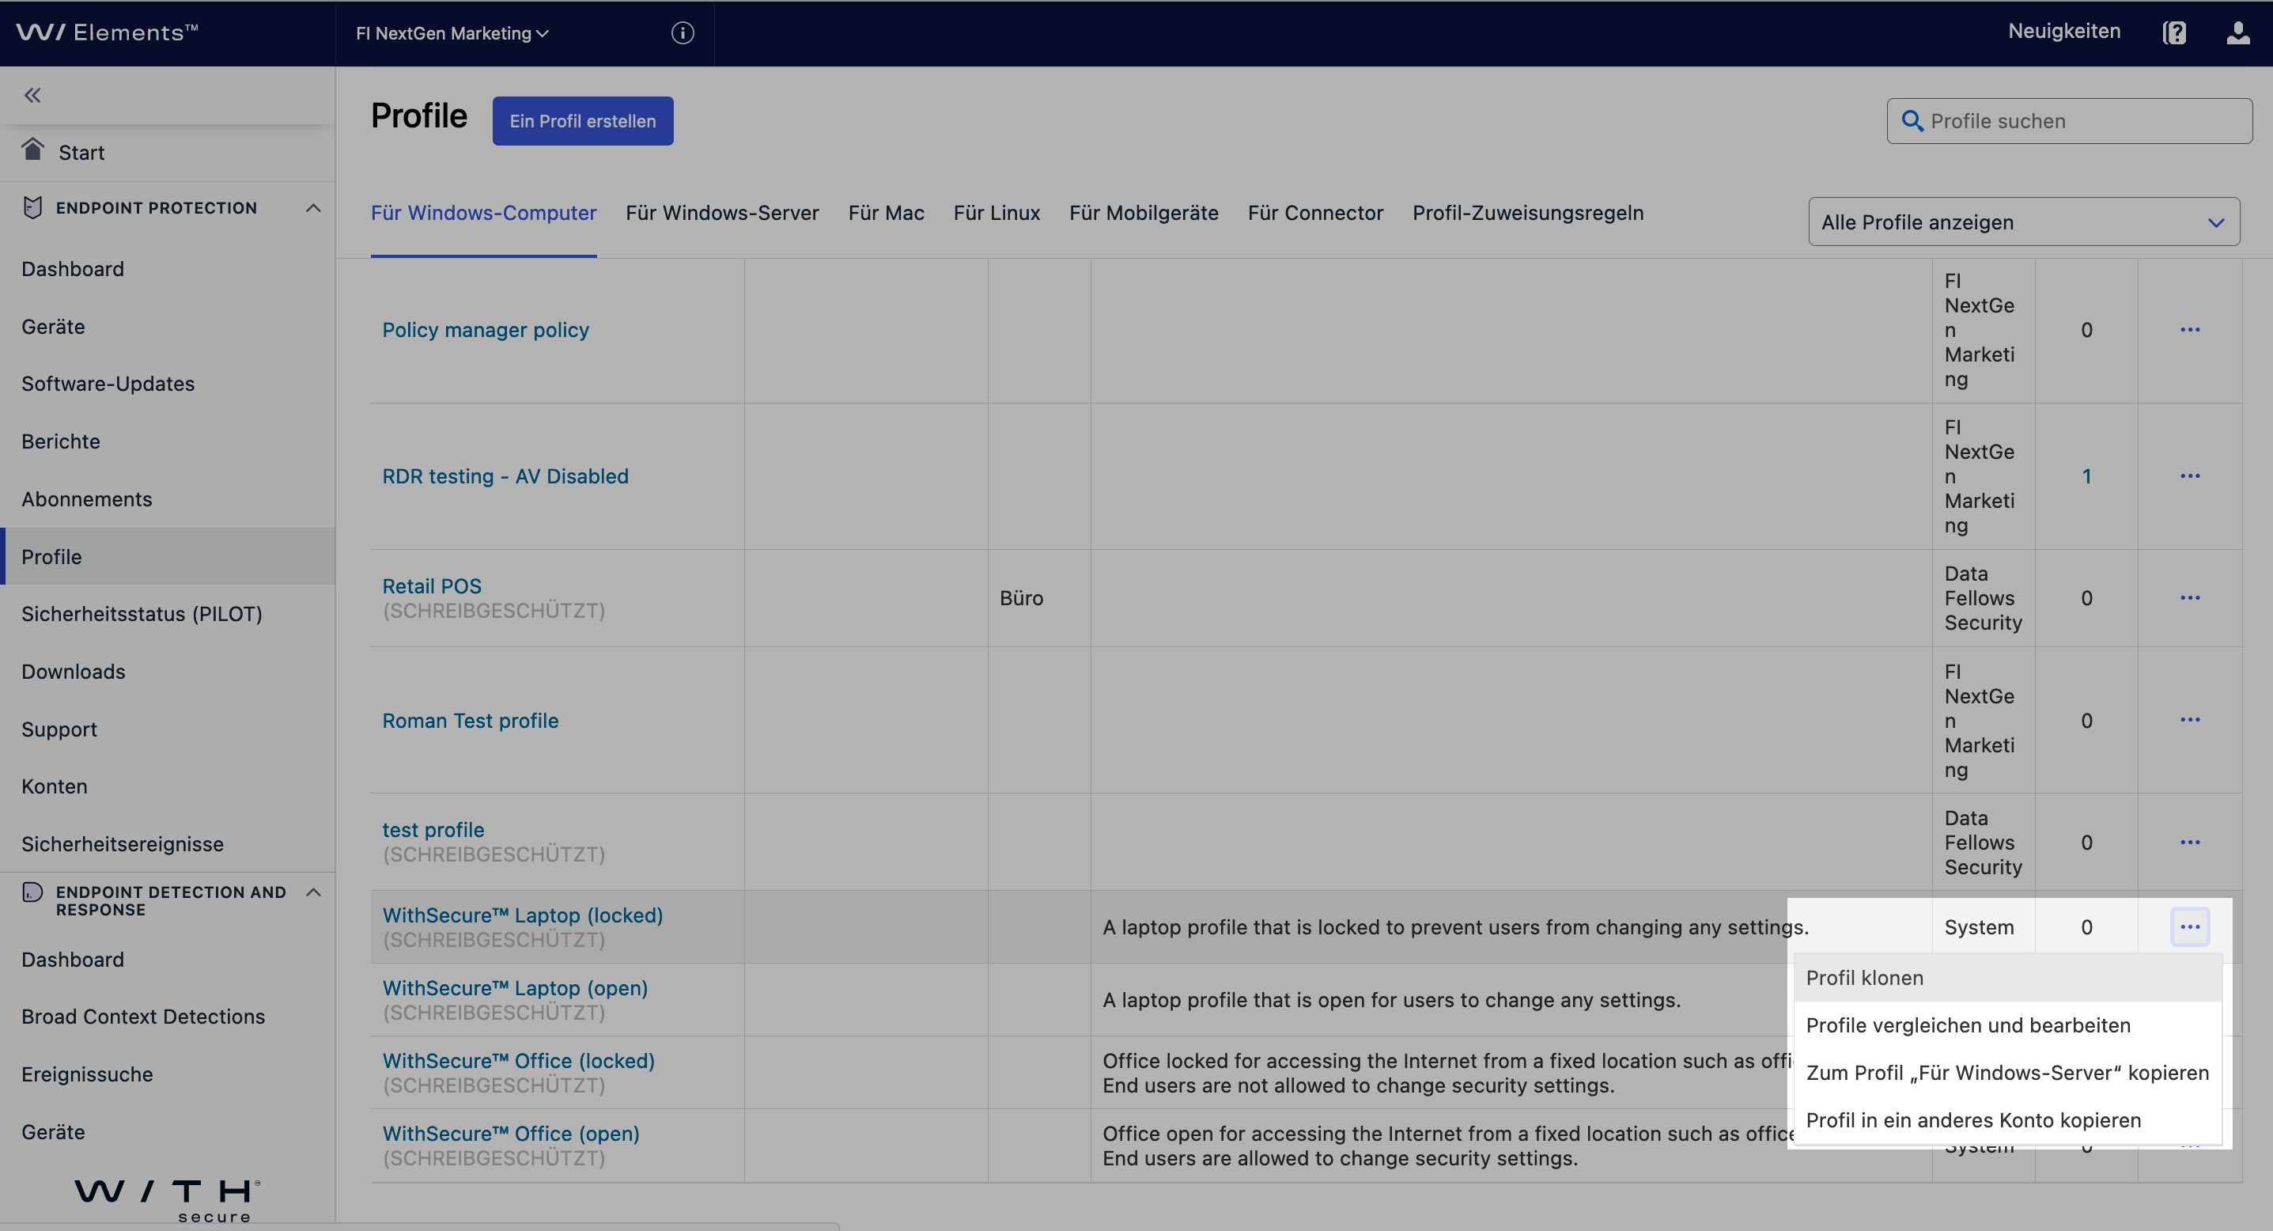Open the WithSecure Office (locked) profile link

tap(518, 1061)
